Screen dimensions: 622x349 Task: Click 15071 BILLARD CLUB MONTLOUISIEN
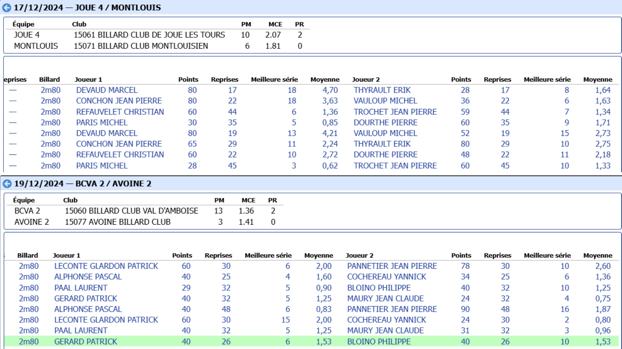click(x=141, y=46)
